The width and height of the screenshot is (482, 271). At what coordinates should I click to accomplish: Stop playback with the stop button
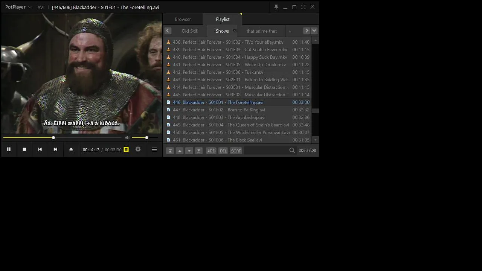(x=24, y=149)
